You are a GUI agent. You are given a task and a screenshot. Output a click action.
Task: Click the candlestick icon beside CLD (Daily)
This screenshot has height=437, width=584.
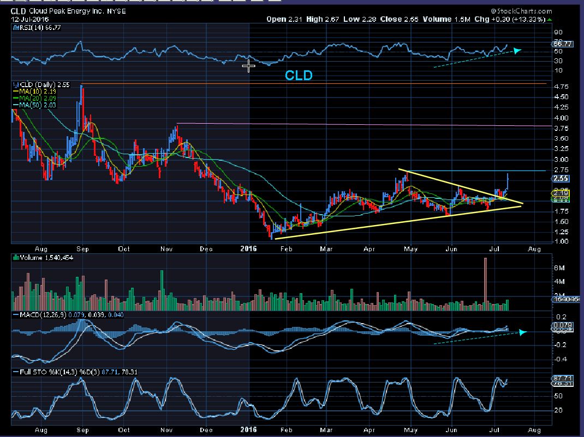tap(15, 85)
